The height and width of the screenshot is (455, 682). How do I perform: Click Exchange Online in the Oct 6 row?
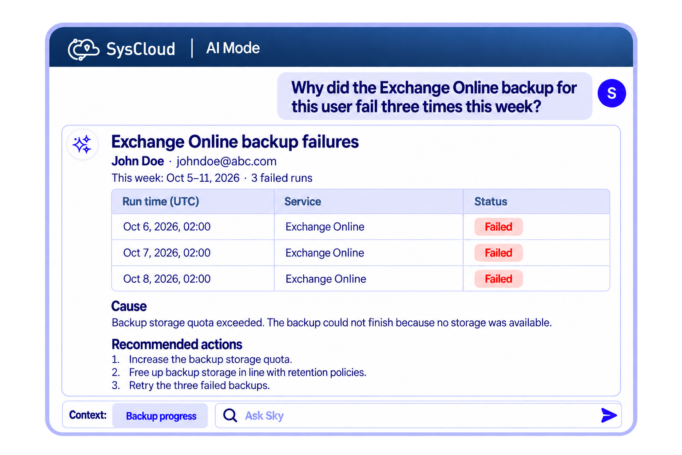tap(325, 227)
